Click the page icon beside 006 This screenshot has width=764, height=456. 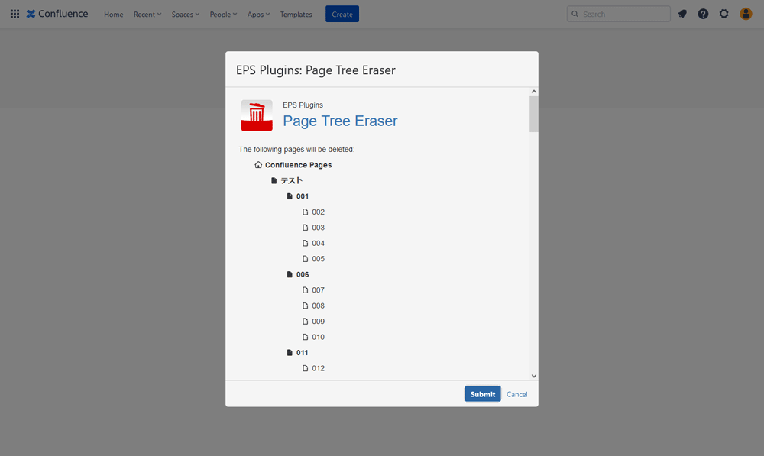290,274
